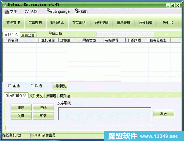Sort by the IP地址 column header
Viewport: 184px width, 141px height.
coord(70,40)
